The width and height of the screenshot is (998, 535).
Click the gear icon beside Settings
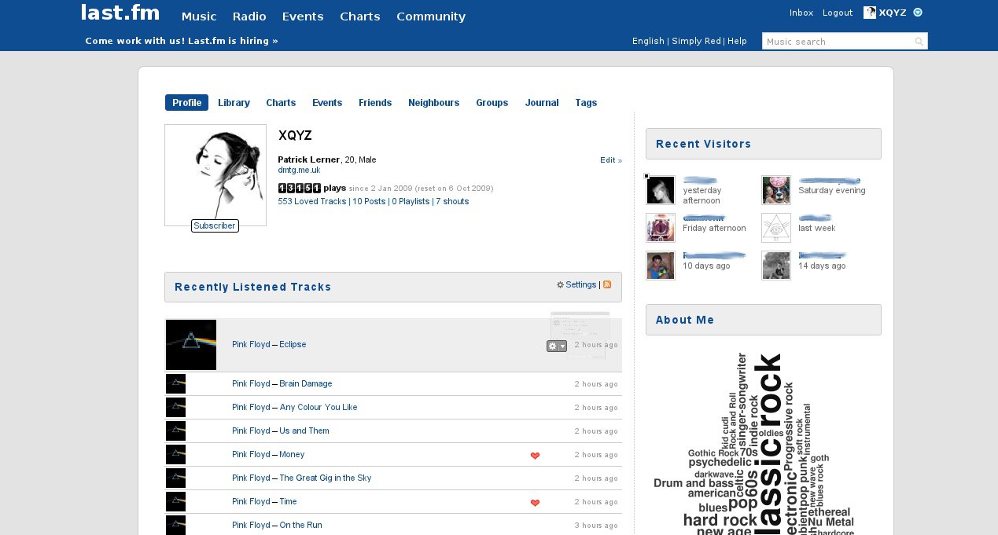point(560,284)
